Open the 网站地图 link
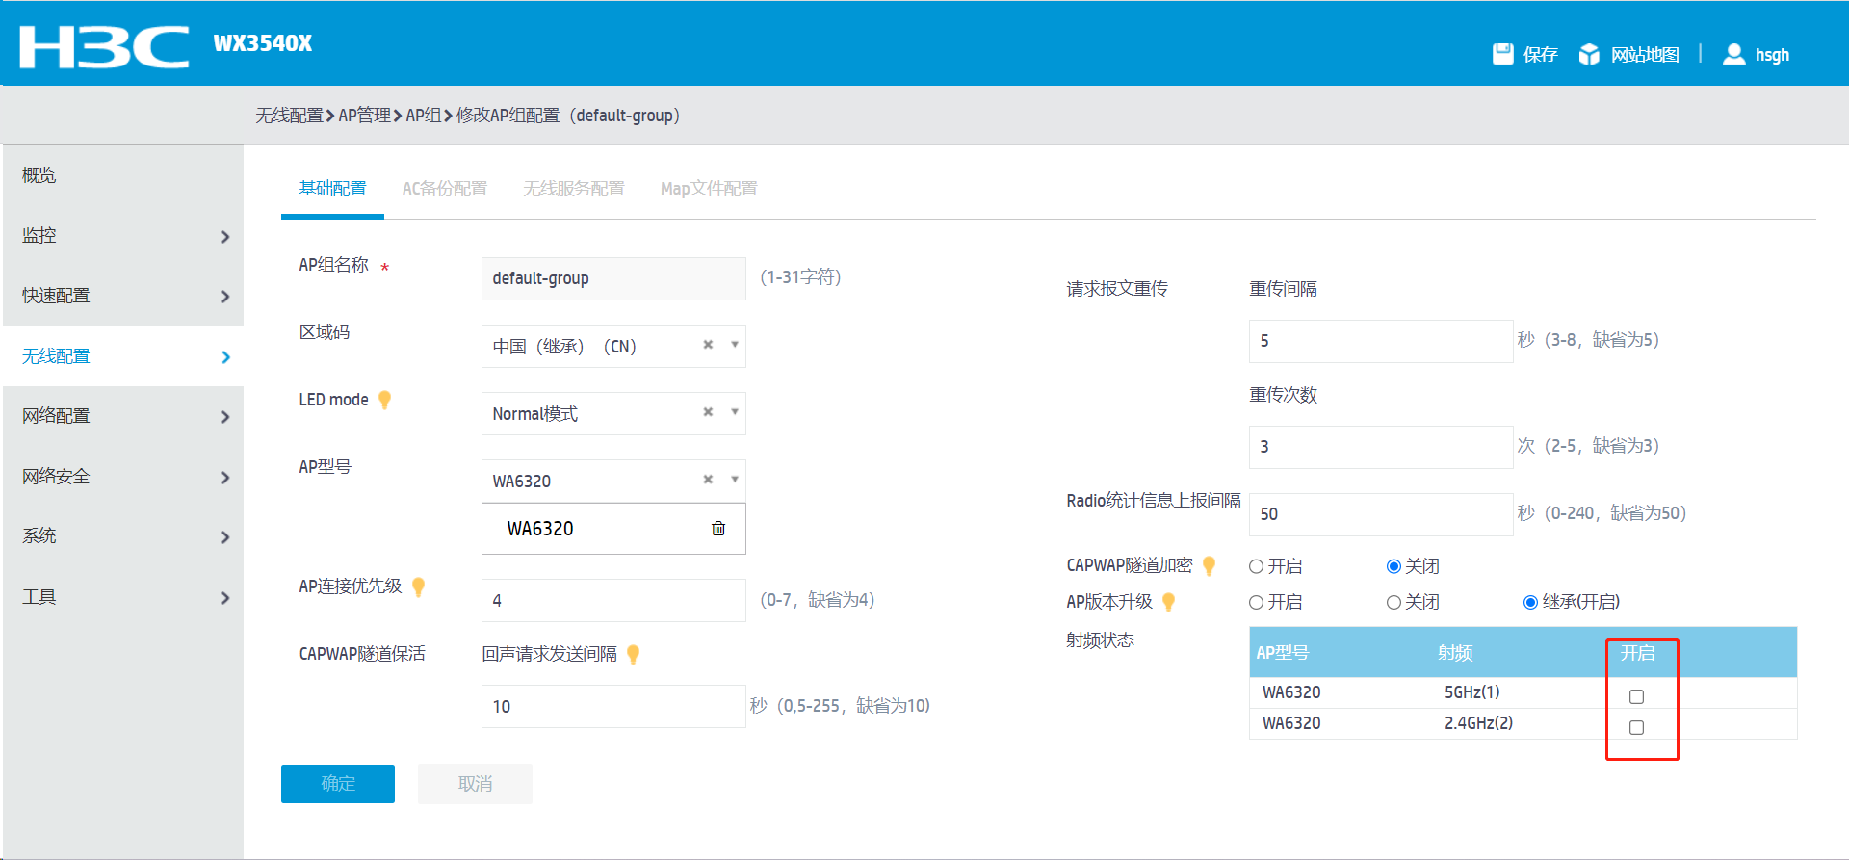This screenshot has height=860, width=1849. [1645, 55]
